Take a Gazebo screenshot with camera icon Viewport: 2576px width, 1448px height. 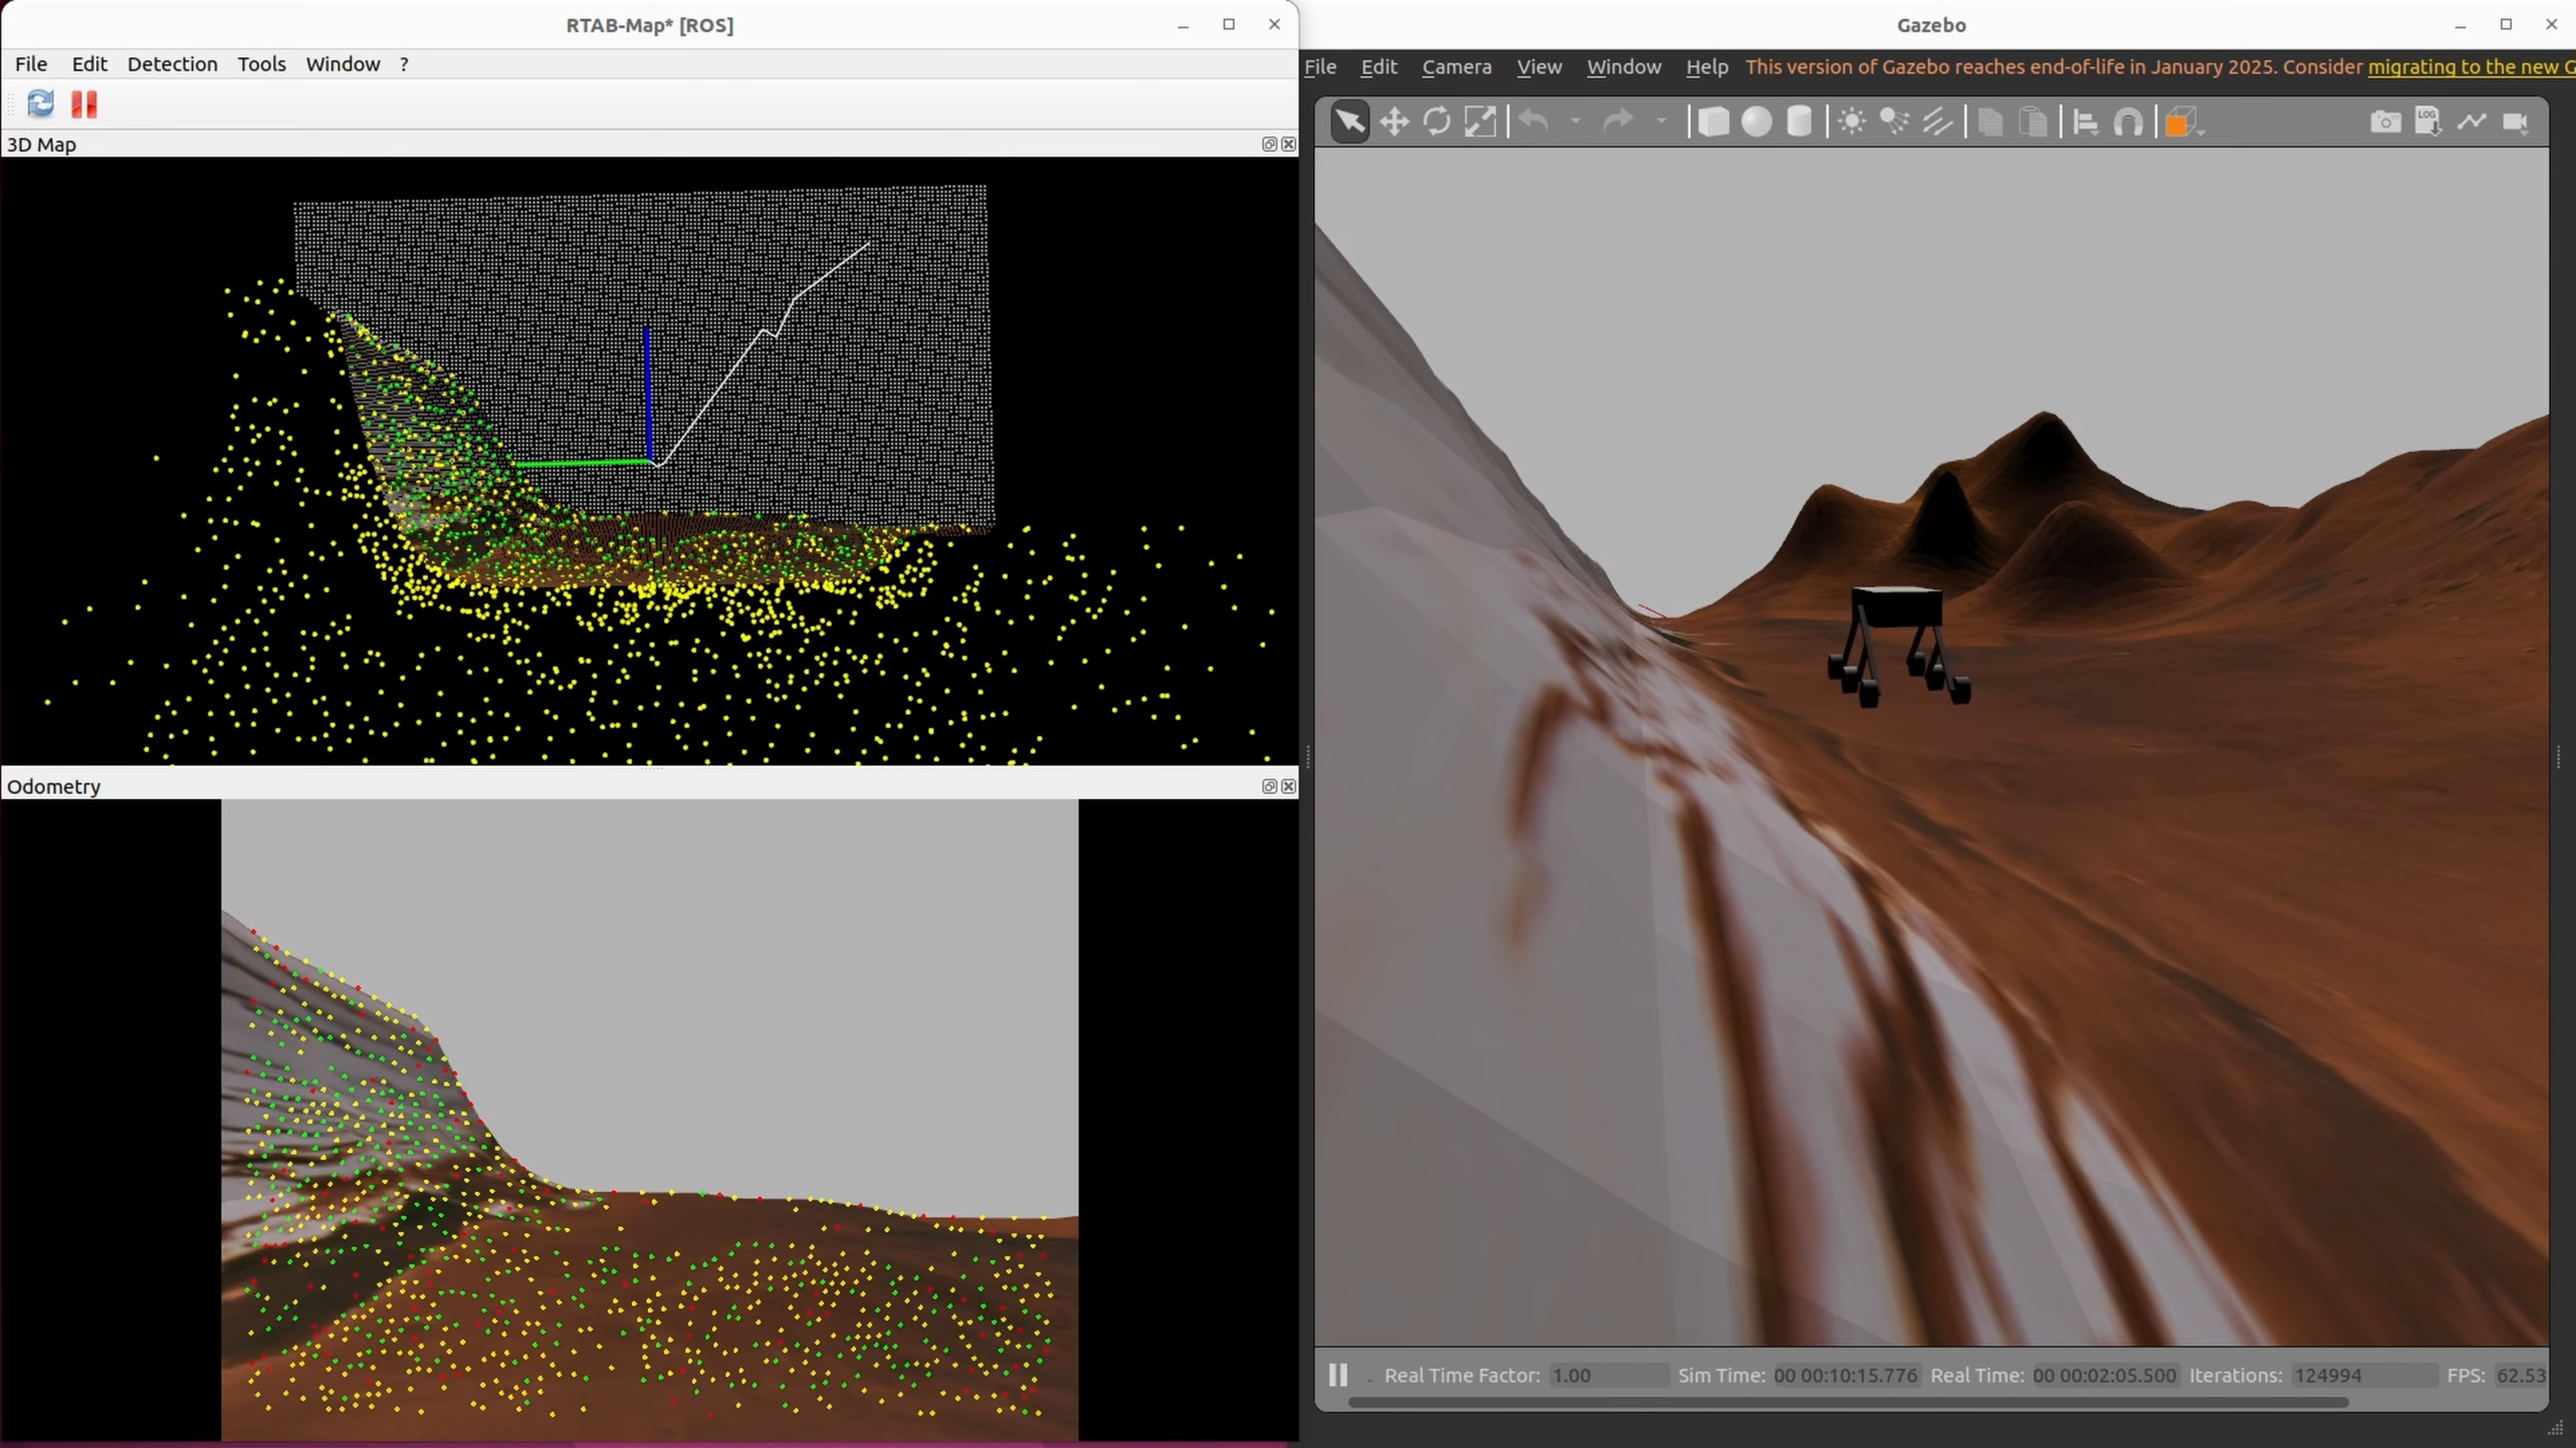(x=2385, y=122)
